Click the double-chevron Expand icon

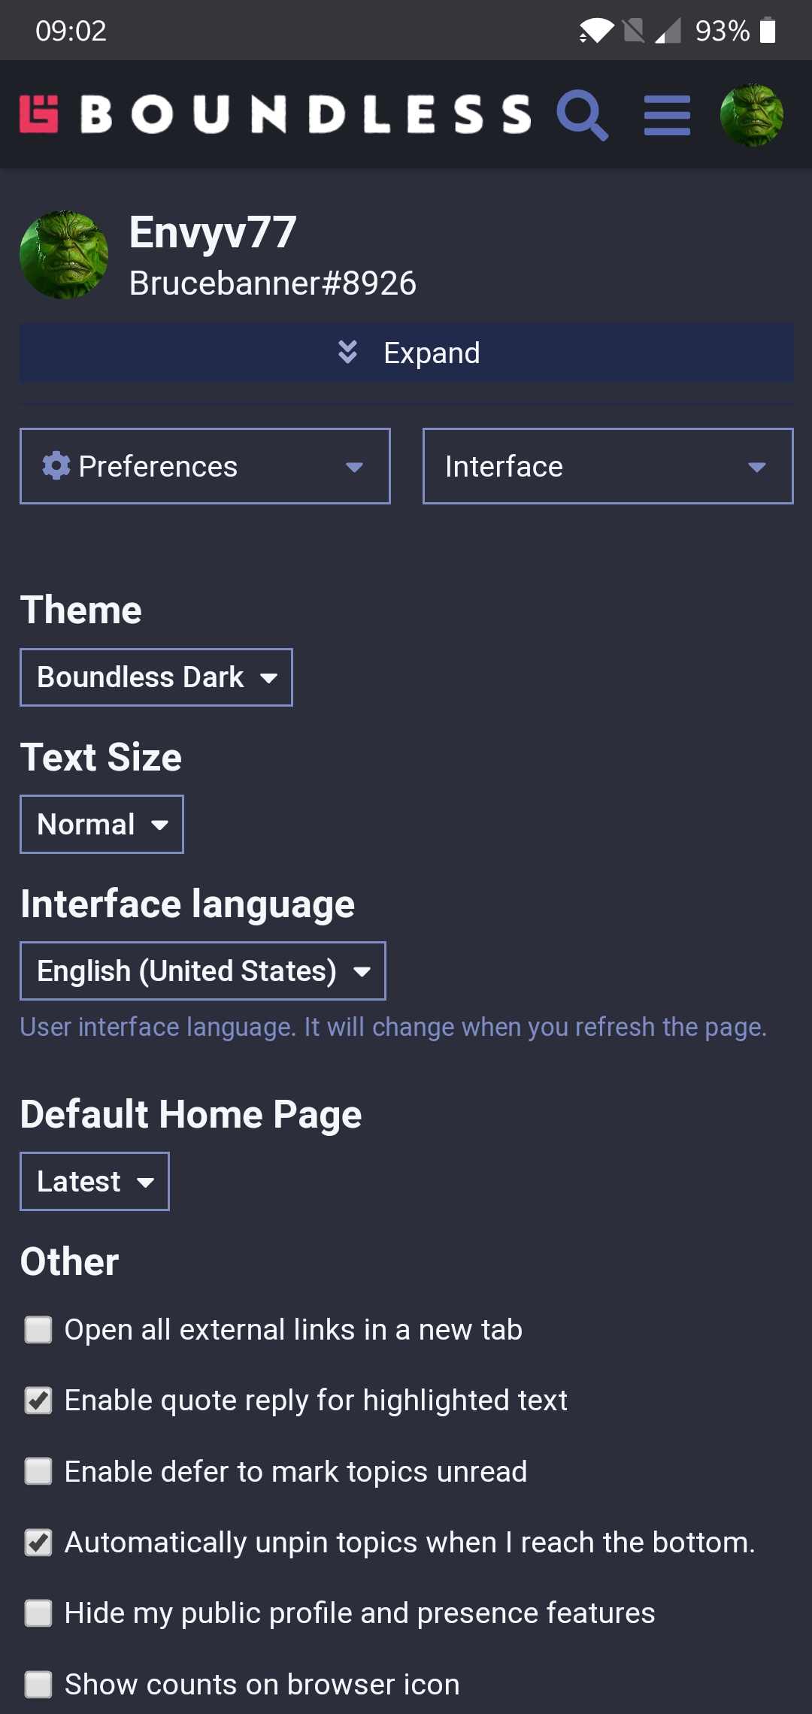347,352
